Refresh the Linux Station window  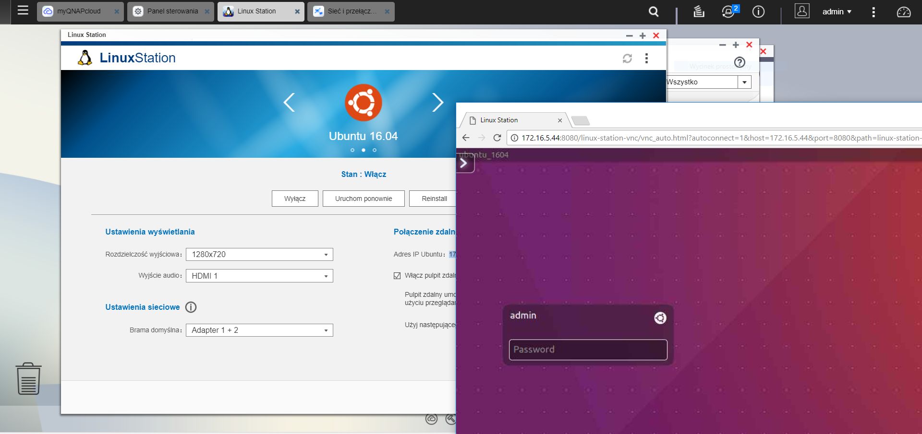pos(627,59)
